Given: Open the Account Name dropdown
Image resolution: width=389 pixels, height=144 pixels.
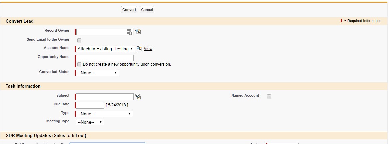Looking at the screenshot, I should coord(105,49).
